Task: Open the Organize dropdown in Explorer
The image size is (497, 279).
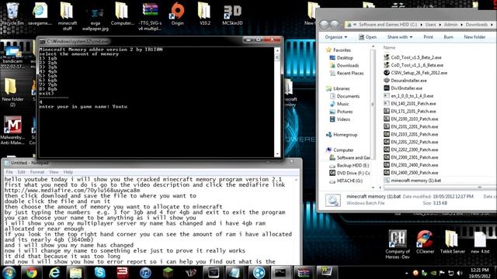Action: tap(336, 37)
